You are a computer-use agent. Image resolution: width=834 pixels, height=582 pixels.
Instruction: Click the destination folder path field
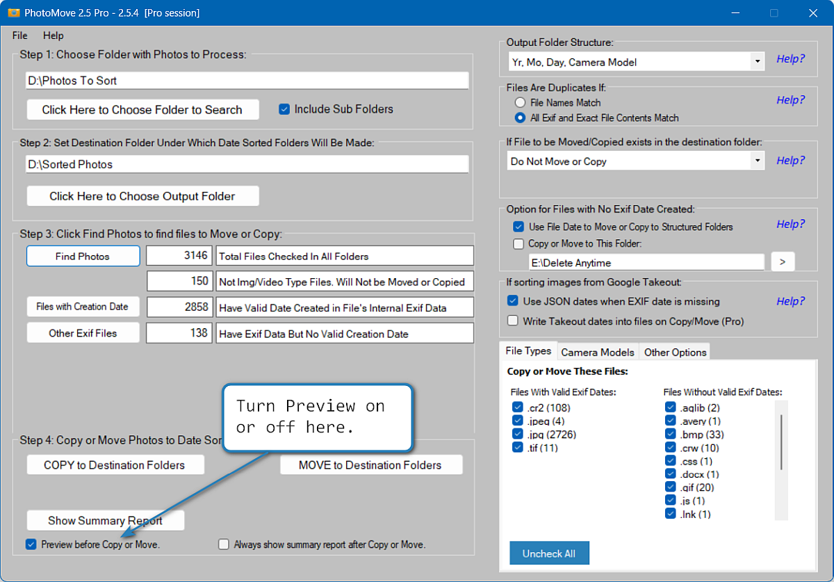pyautogui.click(x=247, y=165)
